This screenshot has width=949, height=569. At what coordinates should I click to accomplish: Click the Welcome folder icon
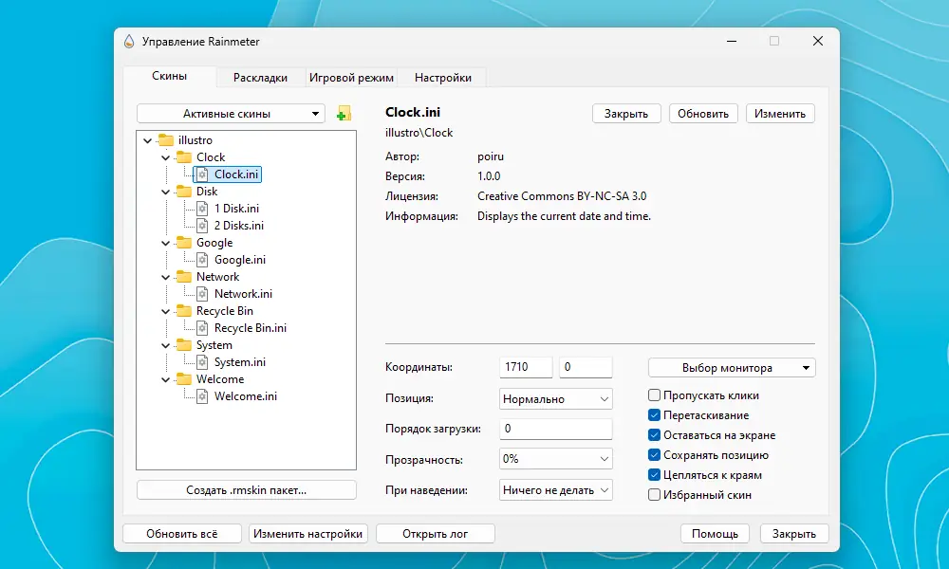click(x=184, y=379)
